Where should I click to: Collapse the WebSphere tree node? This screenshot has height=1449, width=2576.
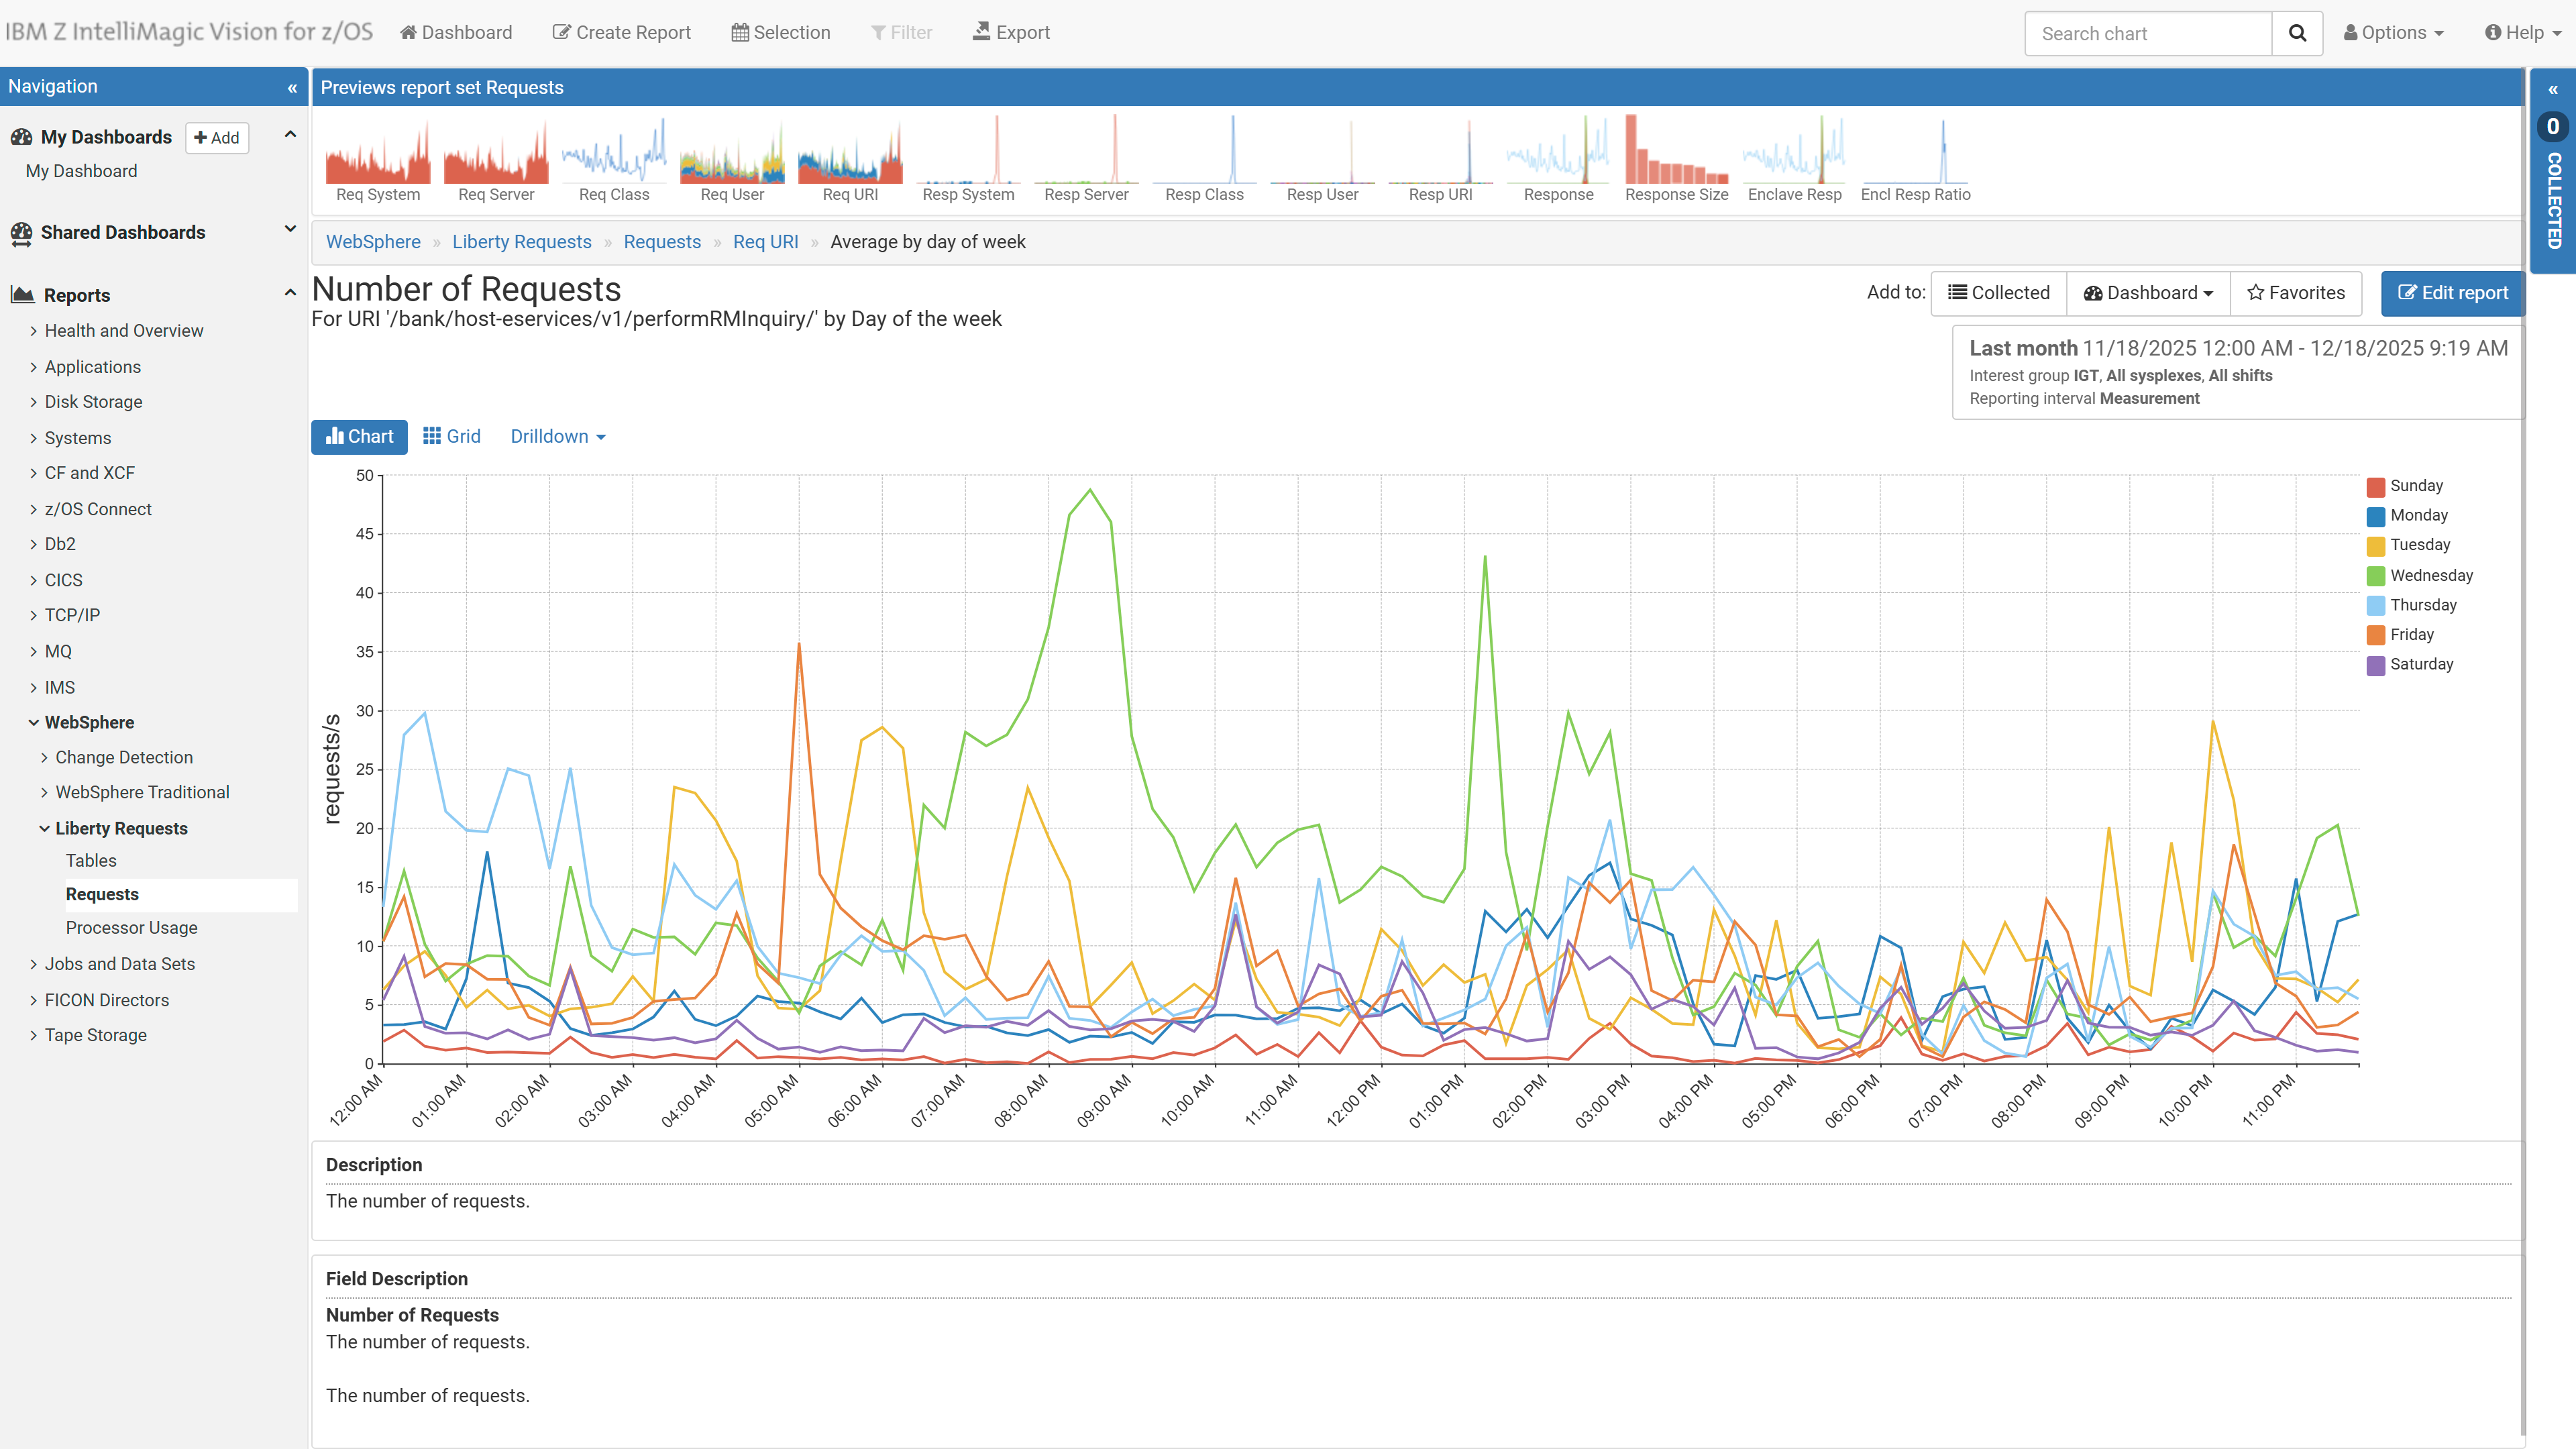pos(33,722)
